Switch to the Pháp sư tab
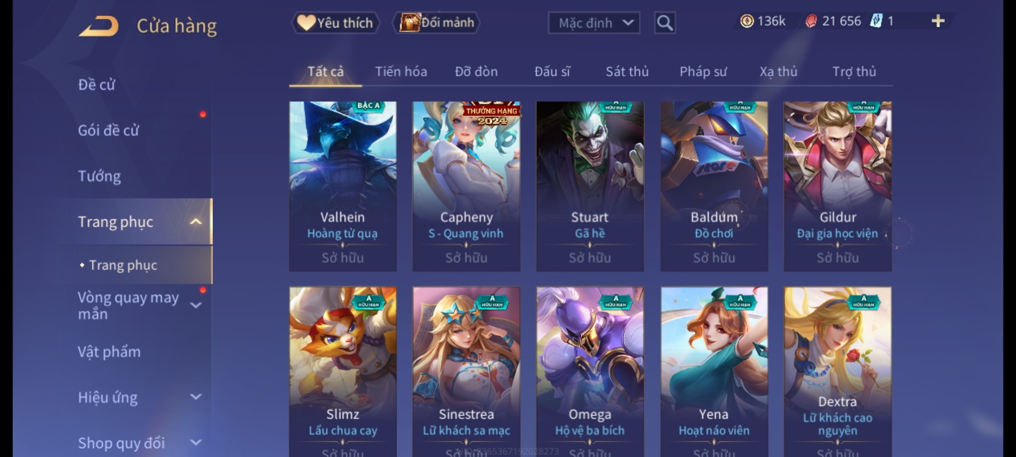The height and width of the screenshot is (457, 1016). pos(703,72)
